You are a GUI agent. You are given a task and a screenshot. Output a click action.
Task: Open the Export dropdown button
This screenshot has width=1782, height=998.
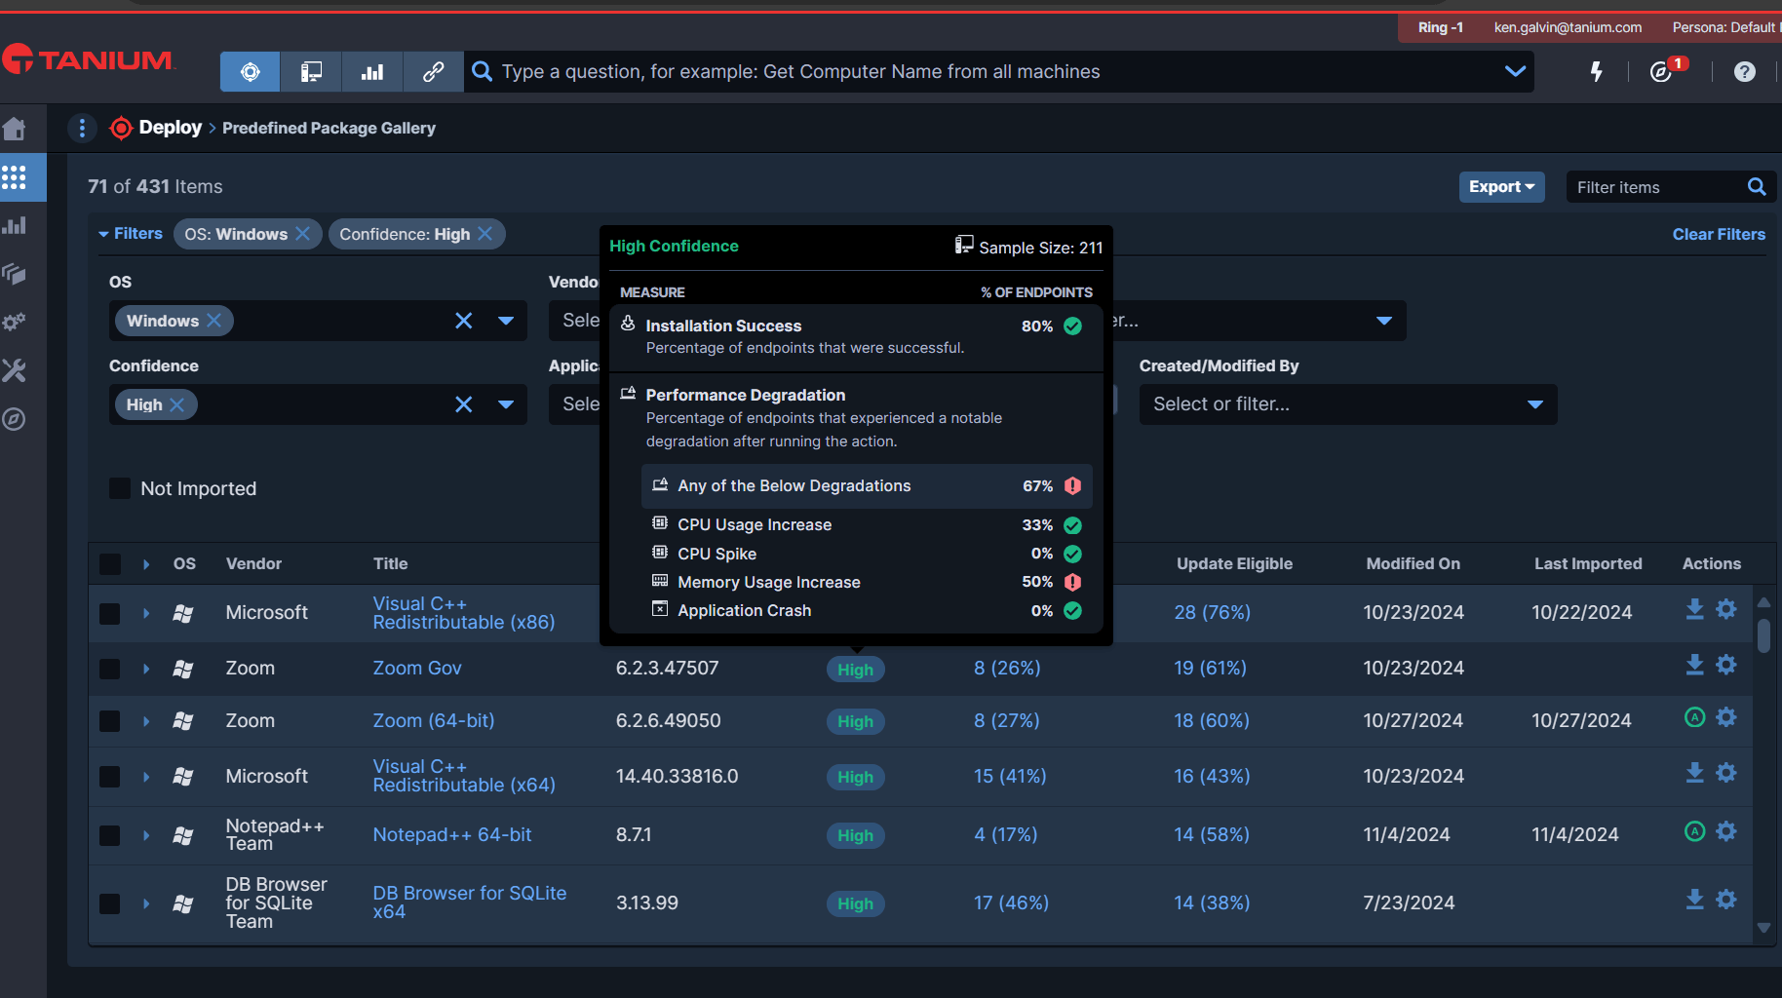(x=1501, y=187)
